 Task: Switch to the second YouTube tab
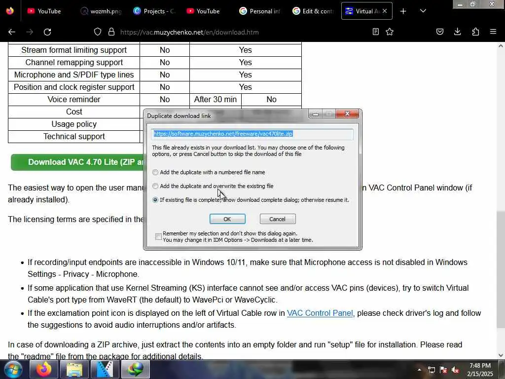click(203, 11)
